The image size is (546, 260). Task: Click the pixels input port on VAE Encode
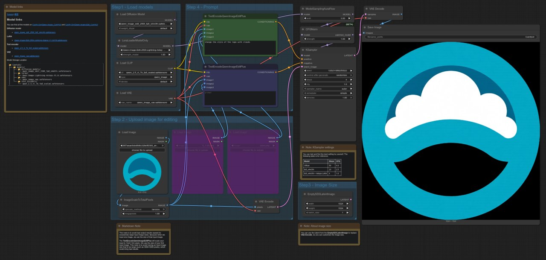(256, 207)
